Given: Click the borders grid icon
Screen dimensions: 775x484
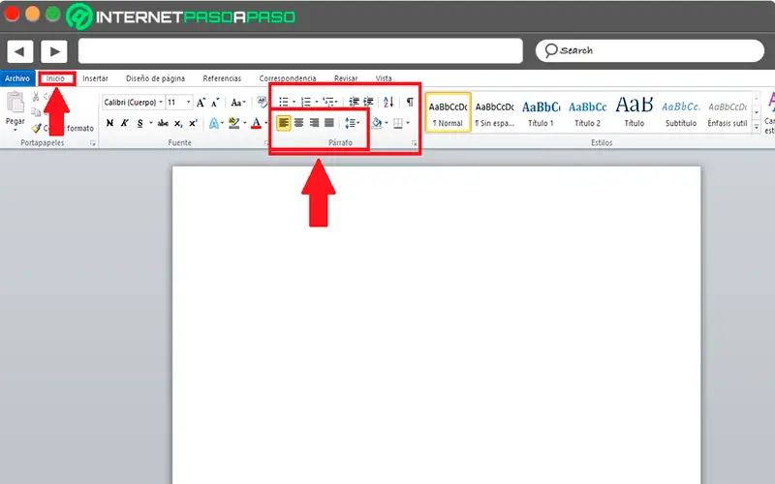Looking at the screenshot, I should click(398, 123).
